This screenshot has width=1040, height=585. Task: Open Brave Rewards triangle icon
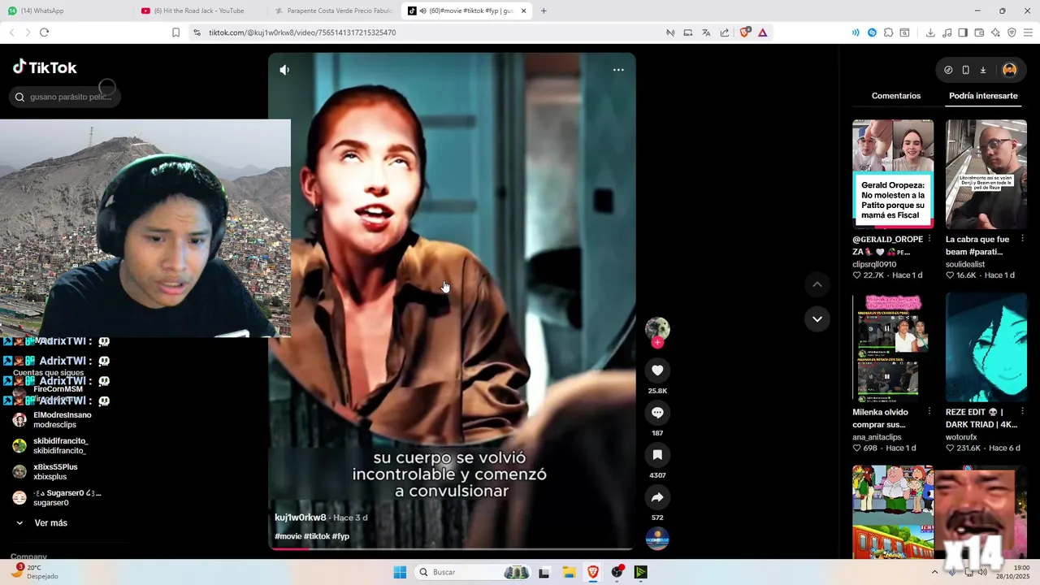(x=763, y=32)
